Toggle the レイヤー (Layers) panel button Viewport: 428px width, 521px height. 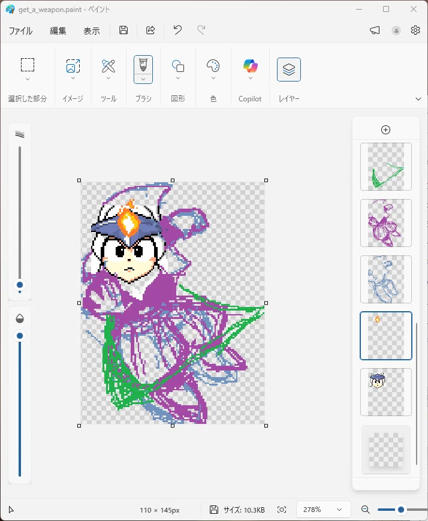point(289,70)
